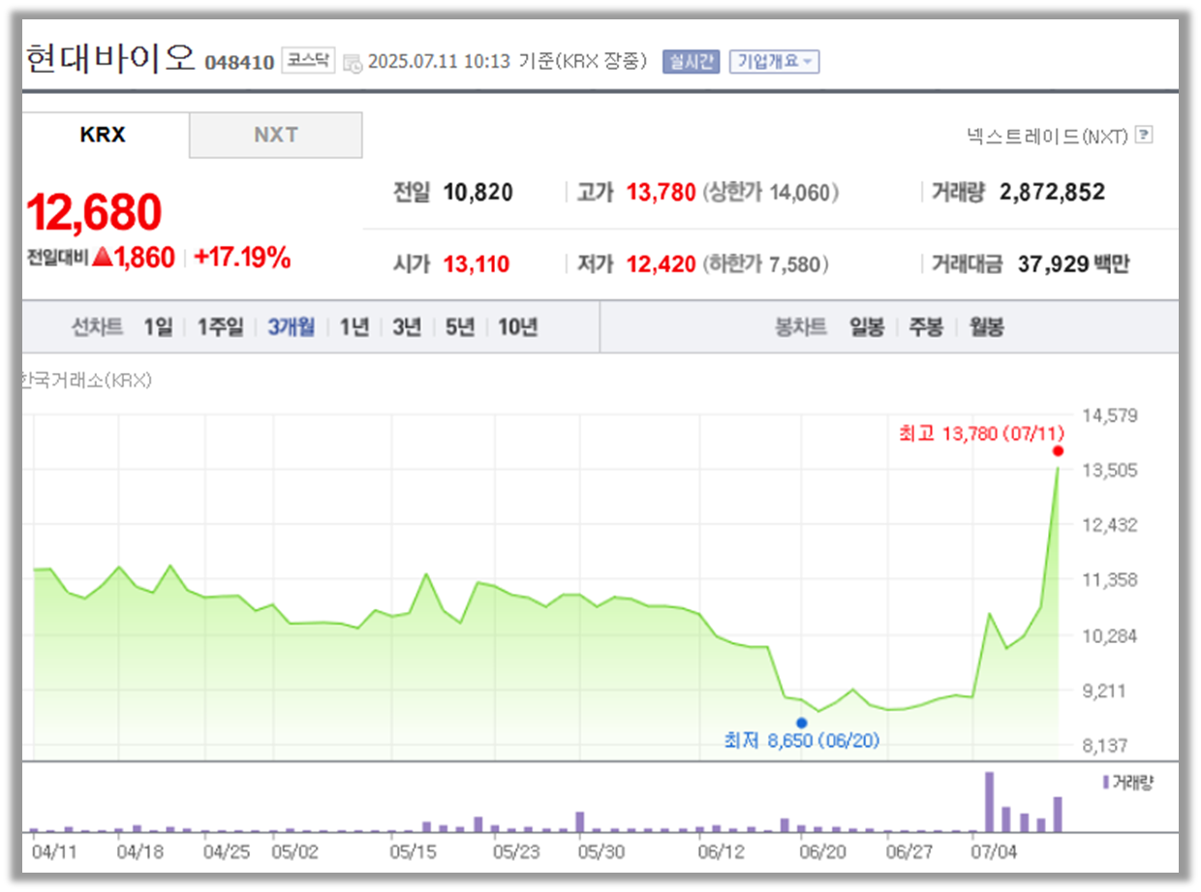Image resolution: width=1201 pixels, height=892 pixels.
Task: Select the 1일 line chart period
Action: (157, 327)
